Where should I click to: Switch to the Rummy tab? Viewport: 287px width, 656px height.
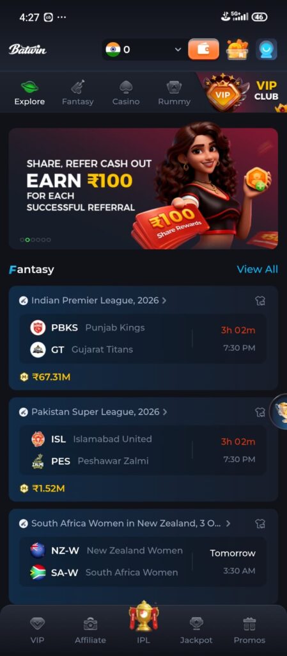174,93
